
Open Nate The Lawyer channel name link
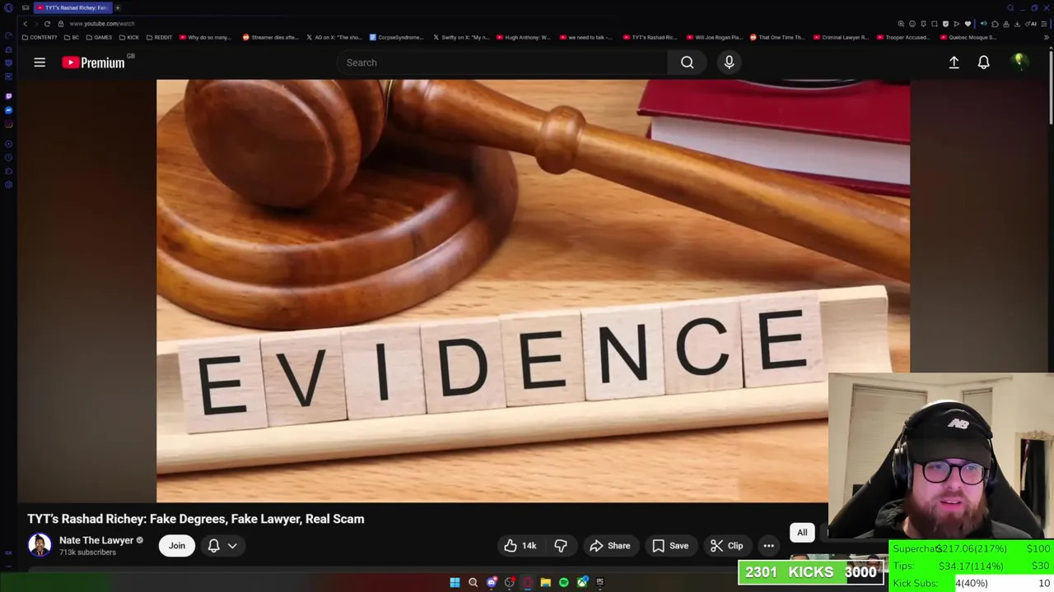(96, 540)
